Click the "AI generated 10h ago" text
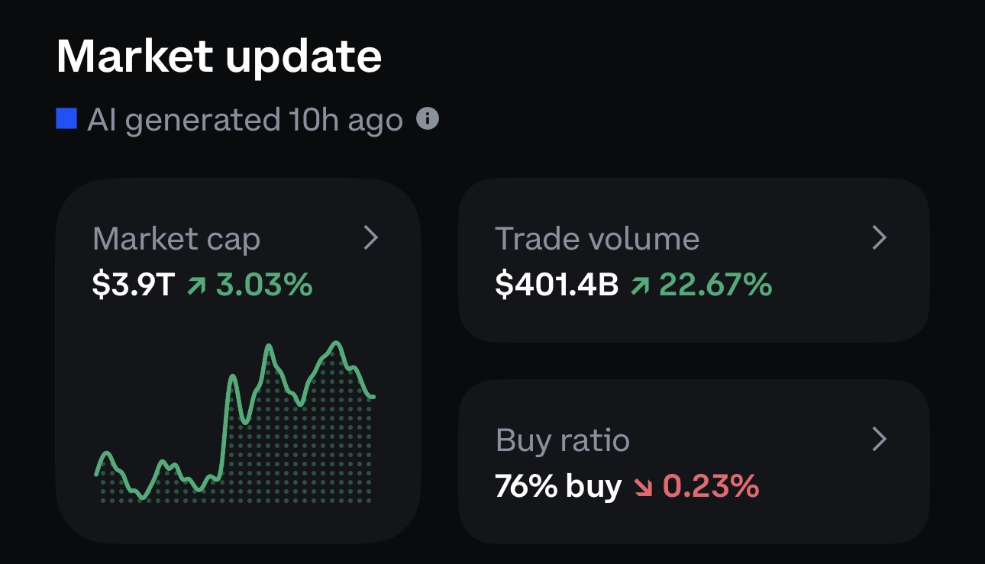 [x=245, y=120]
